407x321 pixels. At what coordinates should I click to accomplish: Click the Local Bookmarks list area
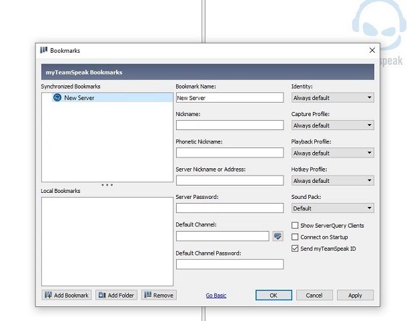click(x=107, y=242)
